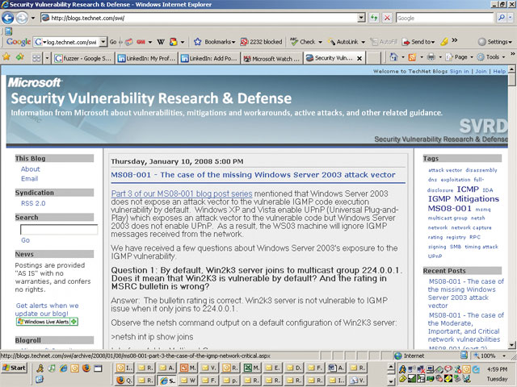Image resolution: width=517 pixels, height=387 pixels.
Task: Click the spell Check toolbar button
Action: click(x=305, y=42)
